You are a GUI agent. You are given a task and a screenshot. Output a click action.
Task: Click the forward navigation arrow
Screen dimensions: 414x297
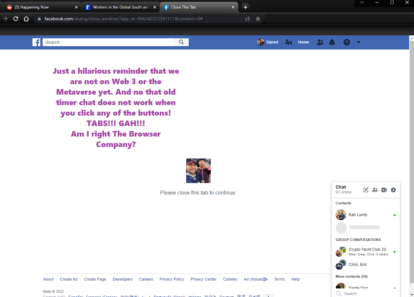tap(5, 19)
